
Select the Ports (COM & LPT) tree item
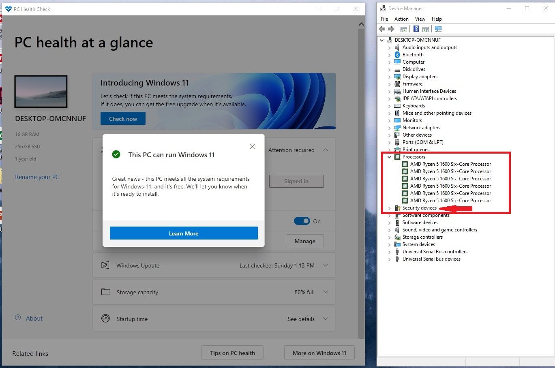click(x=422, y=142)
